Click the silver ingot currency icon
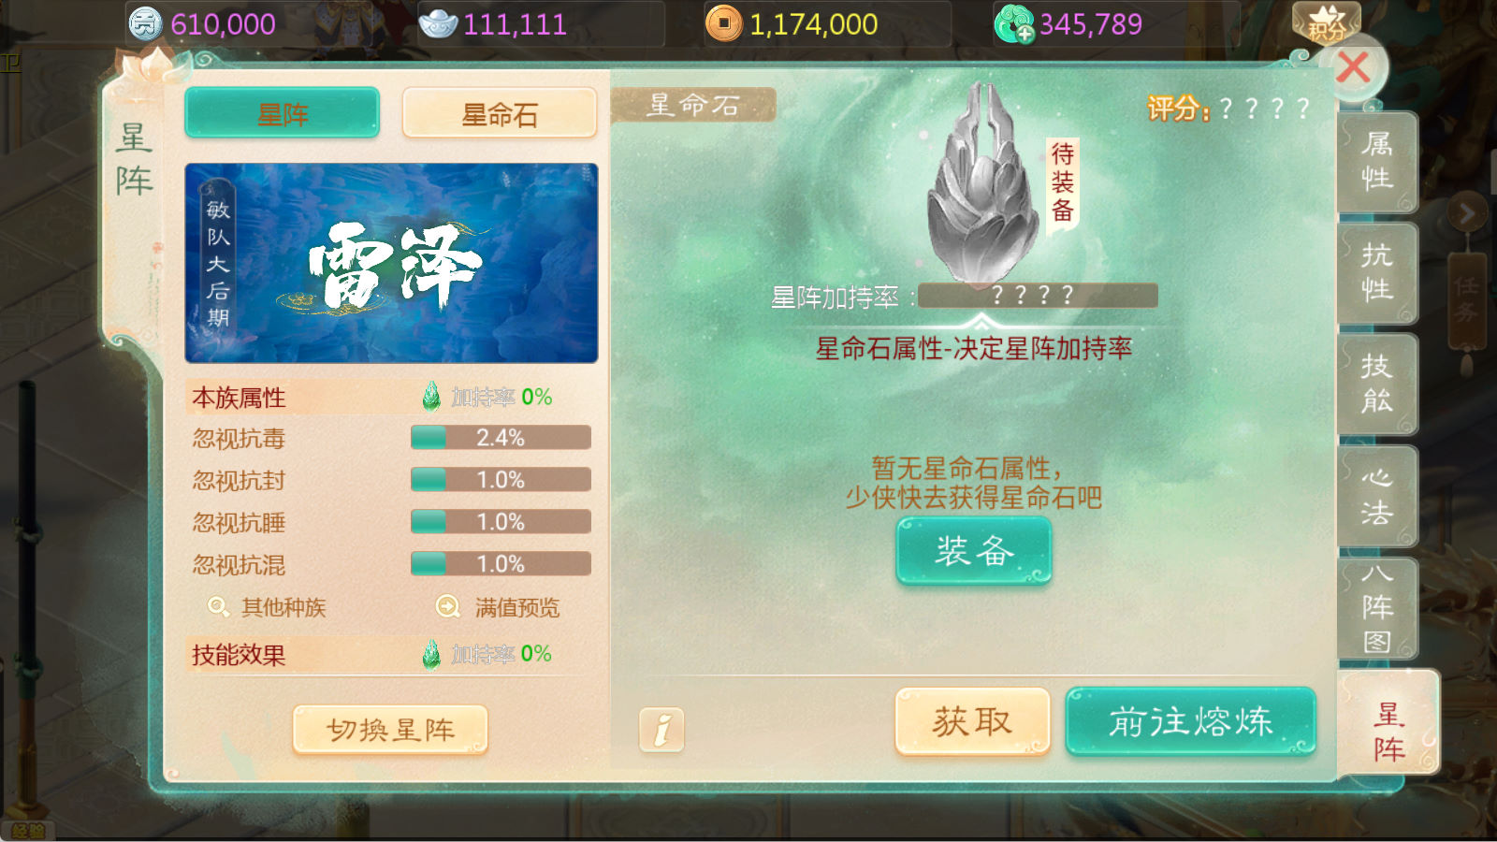Viewport: 1497px width, 842px height. click(x=438, y=23)
